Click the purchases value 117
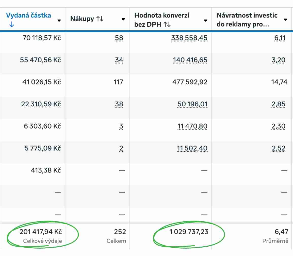The height and width of the screenshot is (256, 293). (x=118, y=82)
